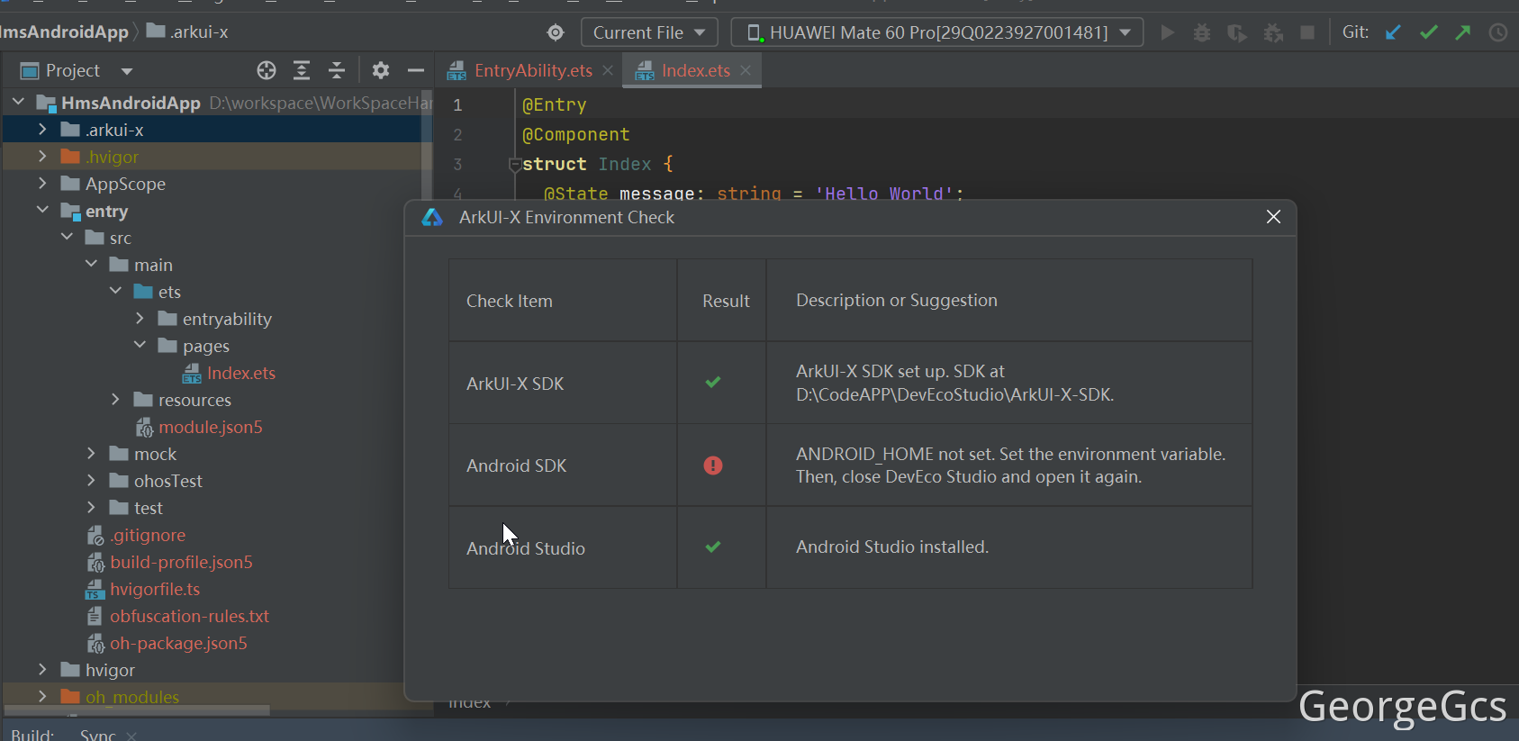The image size is (1519, 741).
Task: Open module.json5 in the project tree
Action: pyautogui.click(x=210, y=427)
